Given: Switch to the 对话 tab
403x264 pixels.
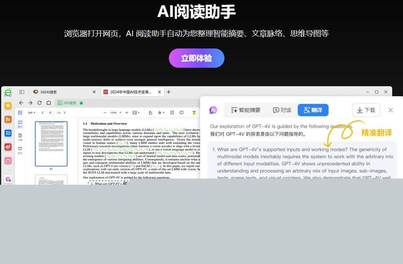Looking at the screenshot, I should coord(282,110).
